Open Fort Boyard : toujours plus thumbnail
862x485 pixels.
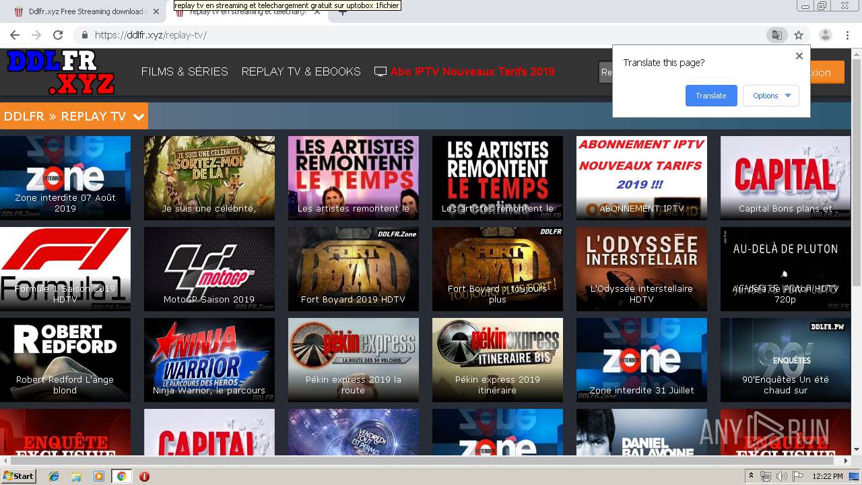click(498, 269)
